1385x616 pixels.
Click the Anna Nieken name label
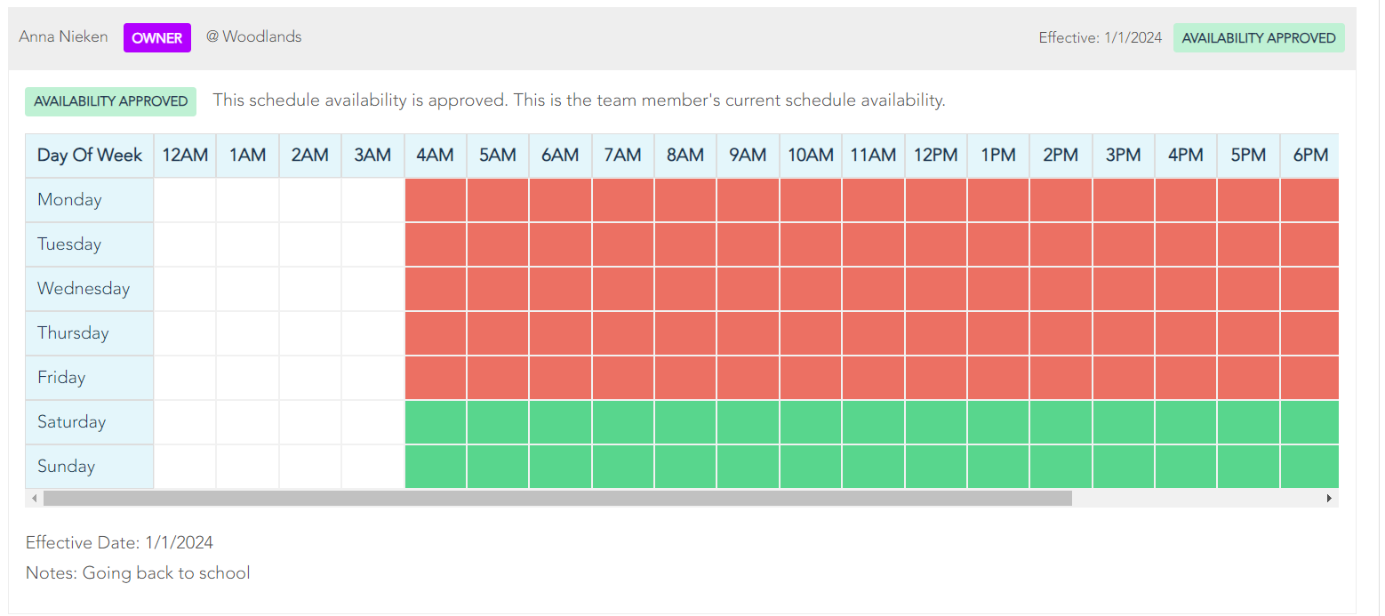(63, 37)
